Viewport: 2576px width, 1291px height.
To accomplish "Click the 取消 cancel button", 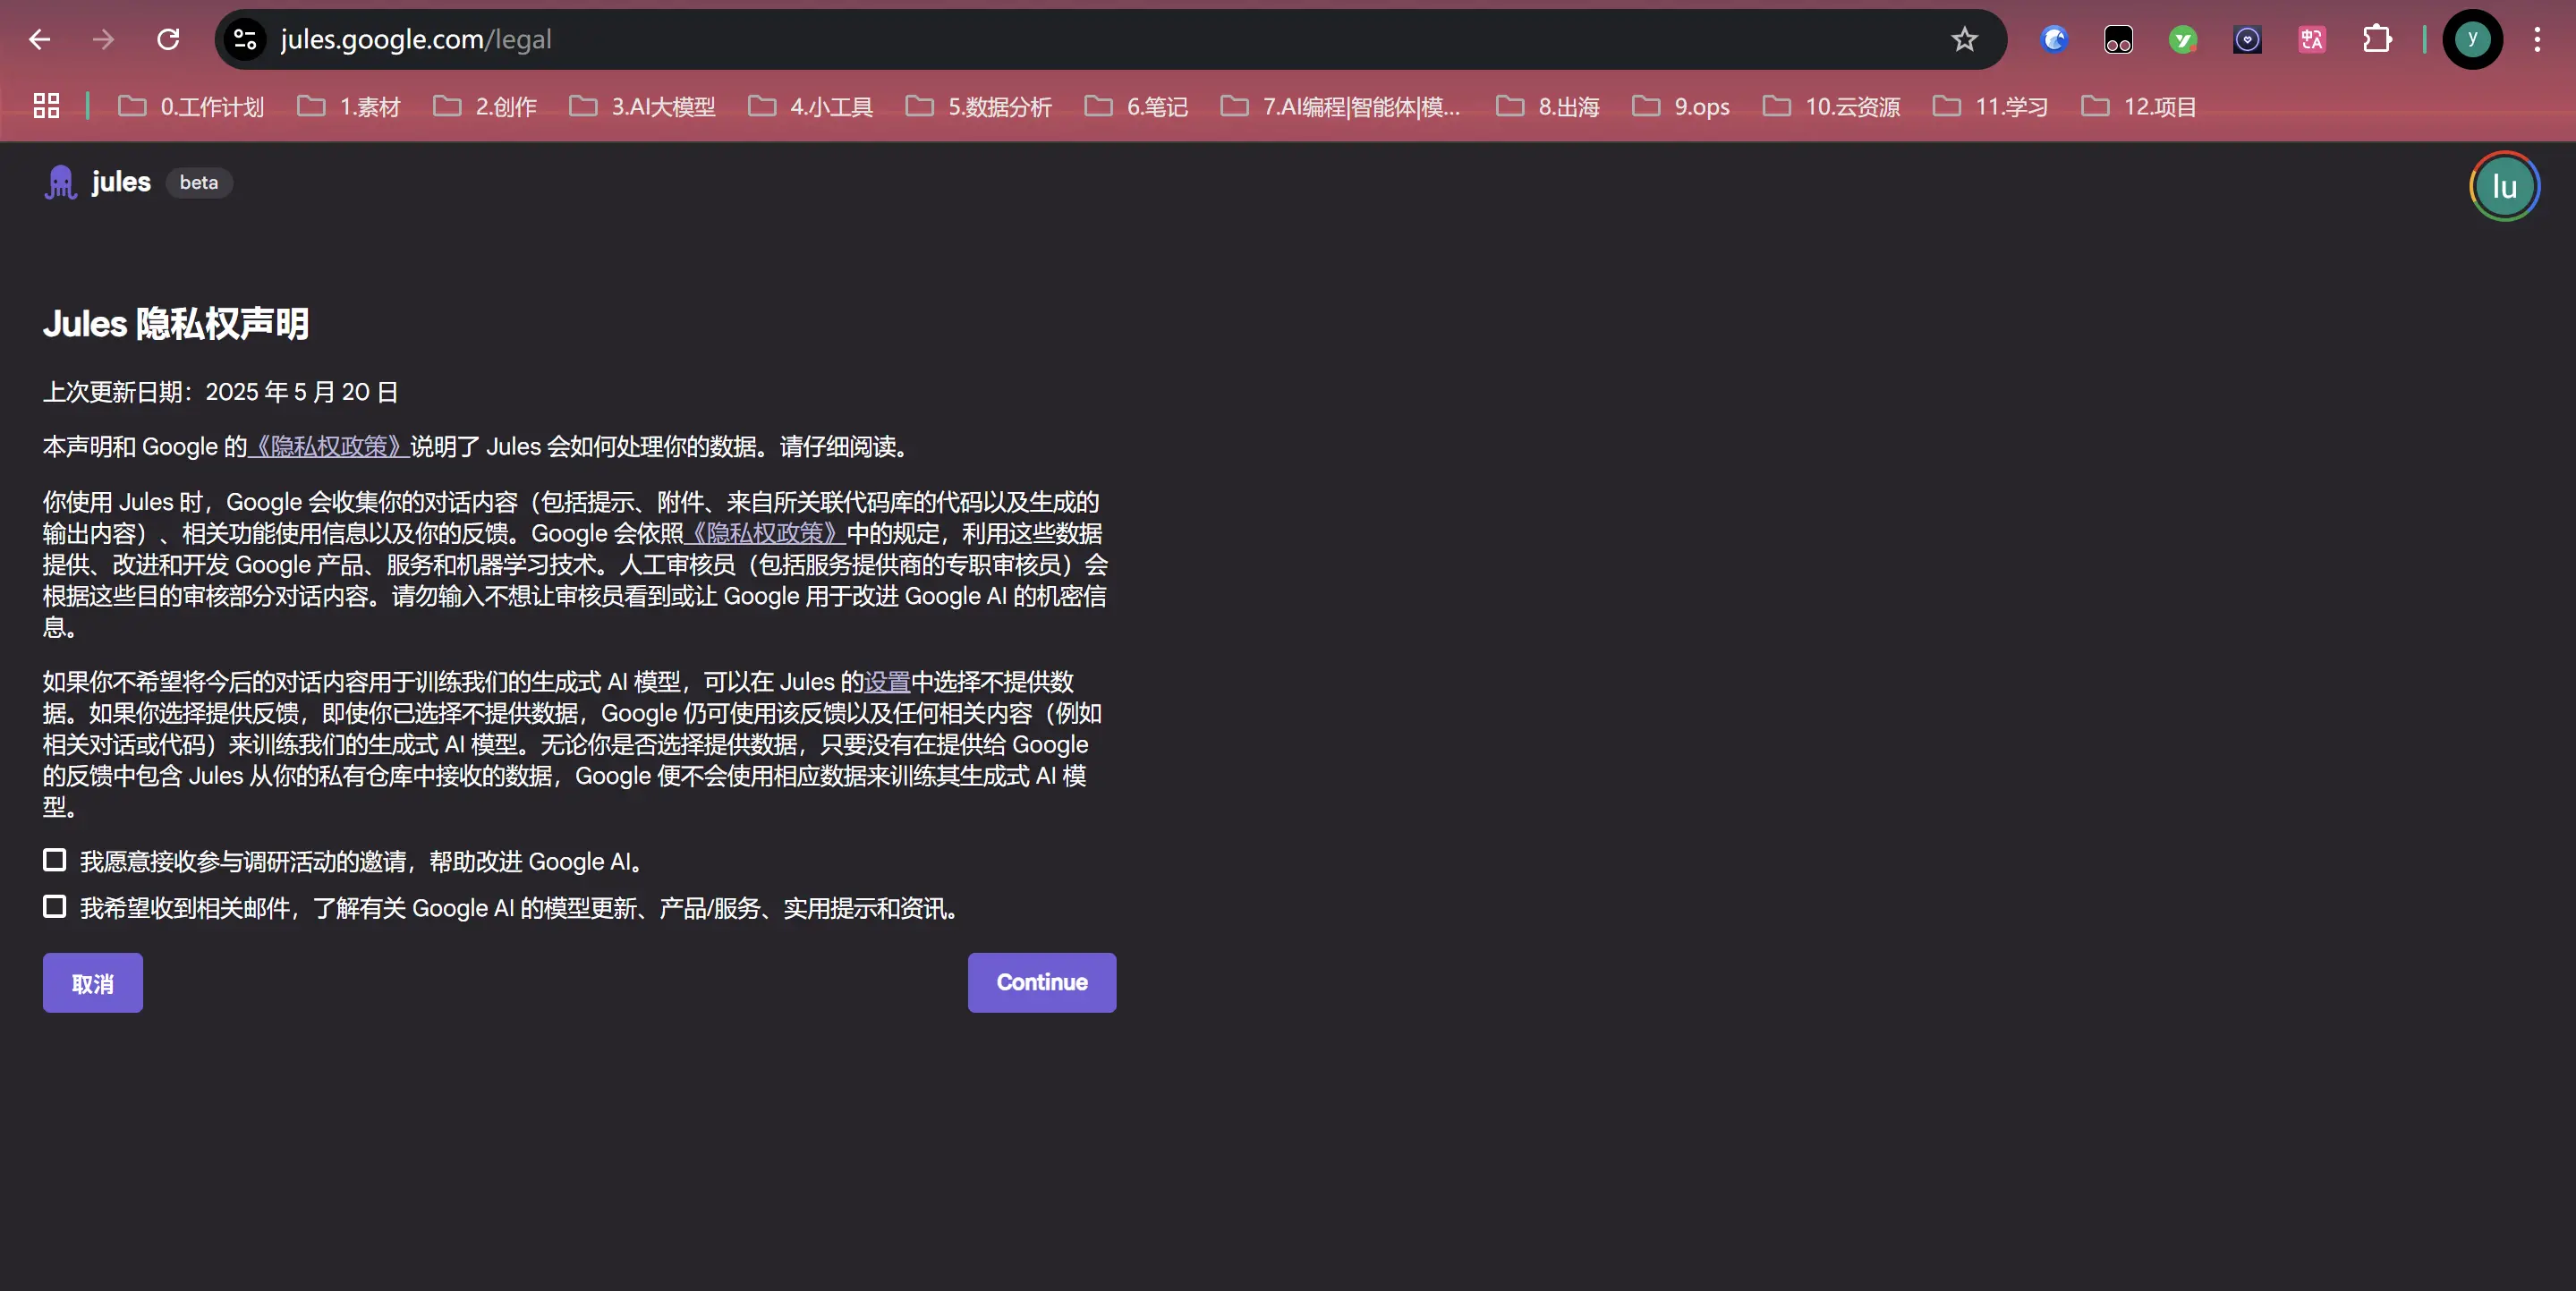I will click(93, 982).
